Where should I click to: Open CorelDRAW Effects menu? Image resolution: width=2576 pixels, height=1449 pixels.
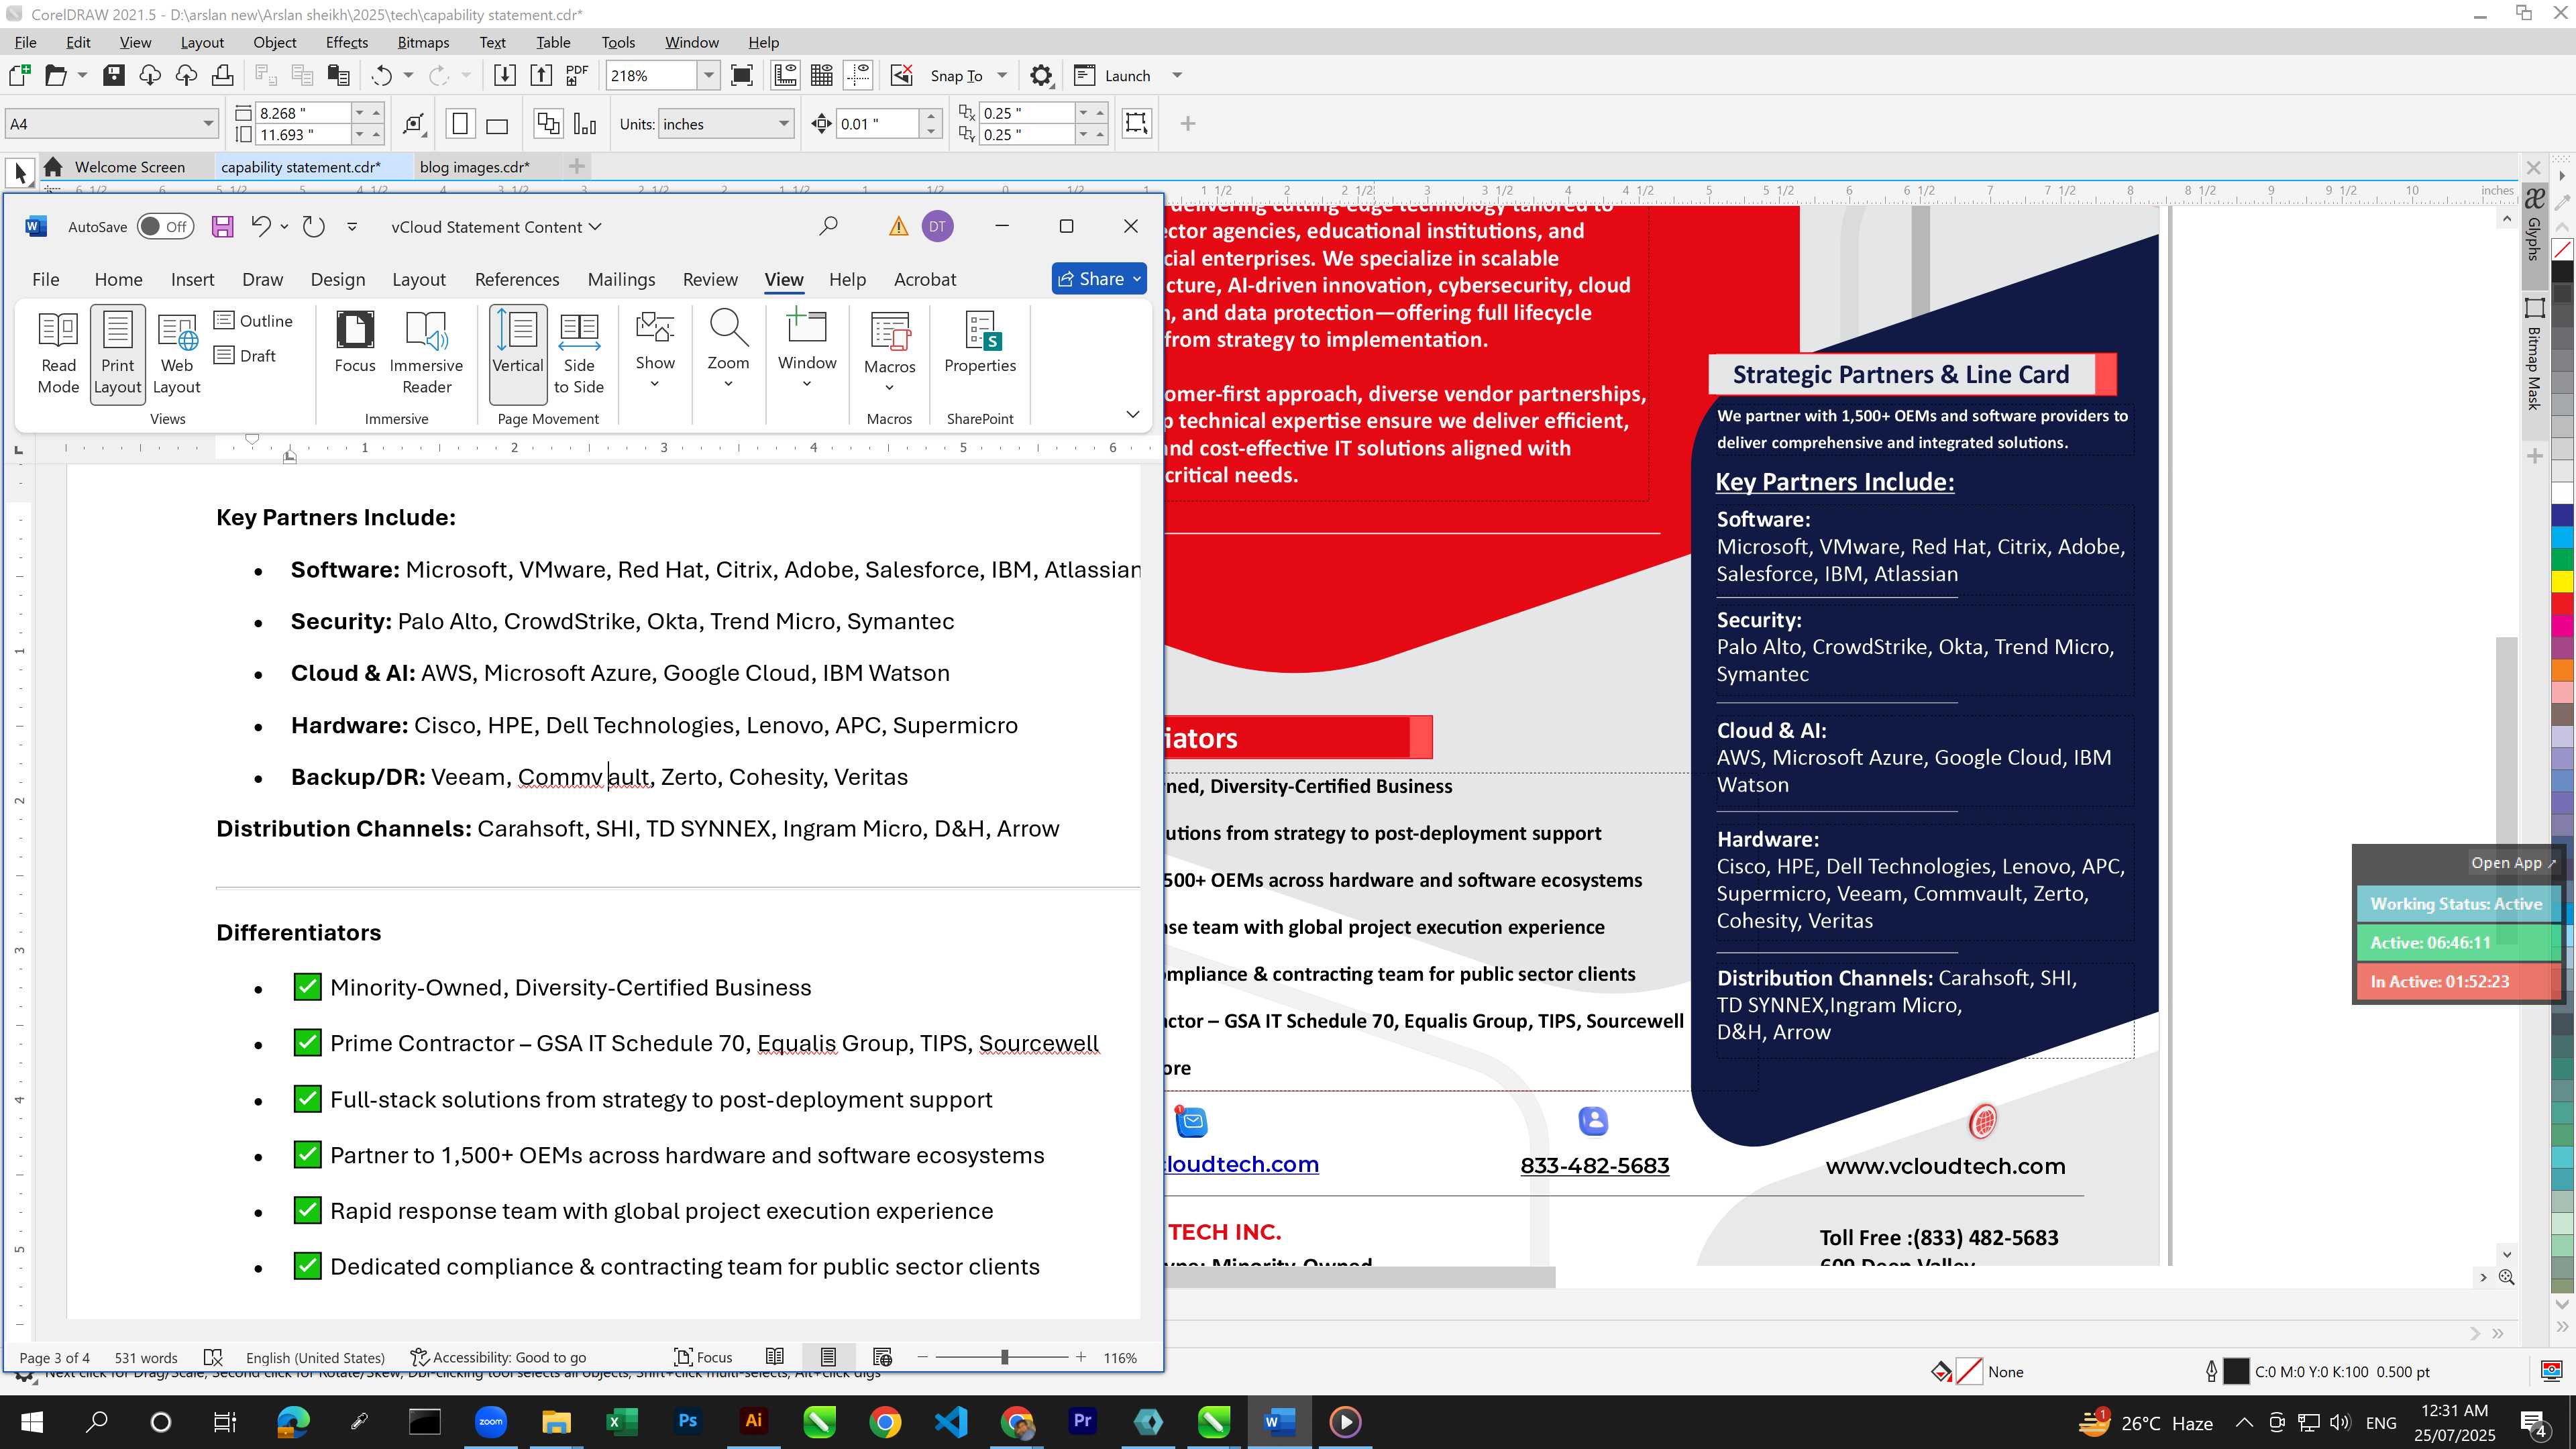click(347, 42)
